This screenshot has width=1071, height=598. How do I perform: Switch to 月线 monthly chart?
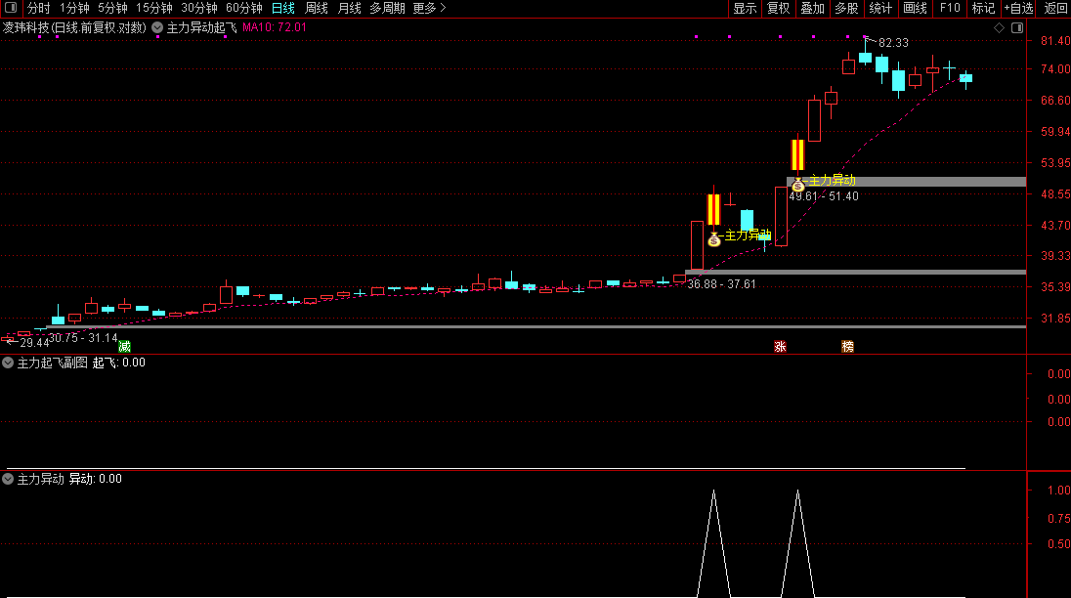click(350, 8)
